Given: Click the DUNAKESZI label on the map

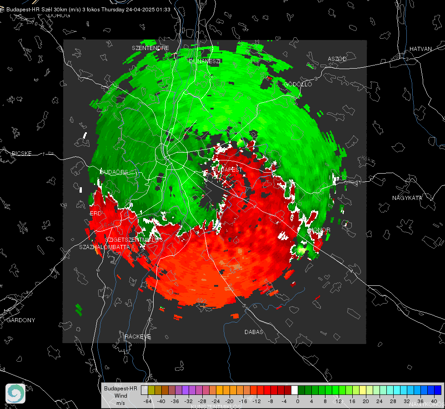Looking at the screenshot, I should [205, 61].
